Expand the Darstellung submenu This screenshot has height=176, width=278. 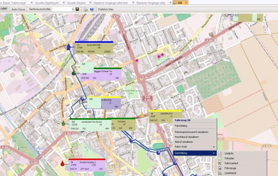(x=195, y=153)
